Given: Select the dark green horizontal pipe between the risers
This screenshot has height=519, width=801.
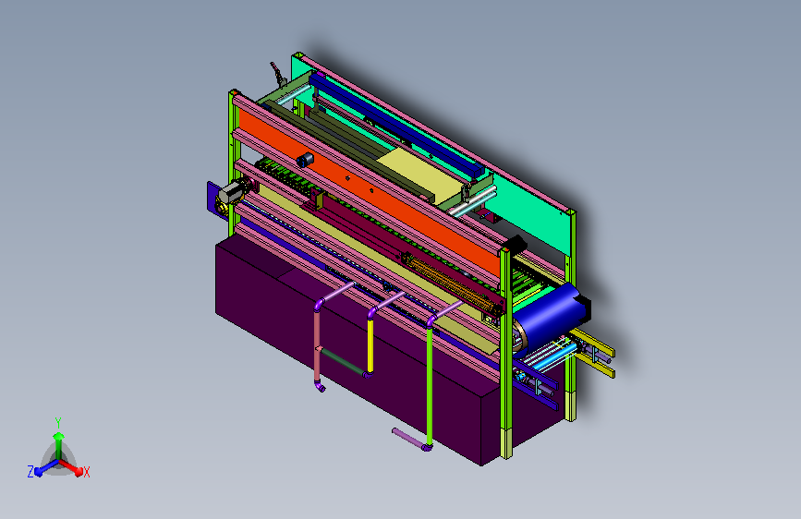Looking at the screenshot, I should 342,362.
